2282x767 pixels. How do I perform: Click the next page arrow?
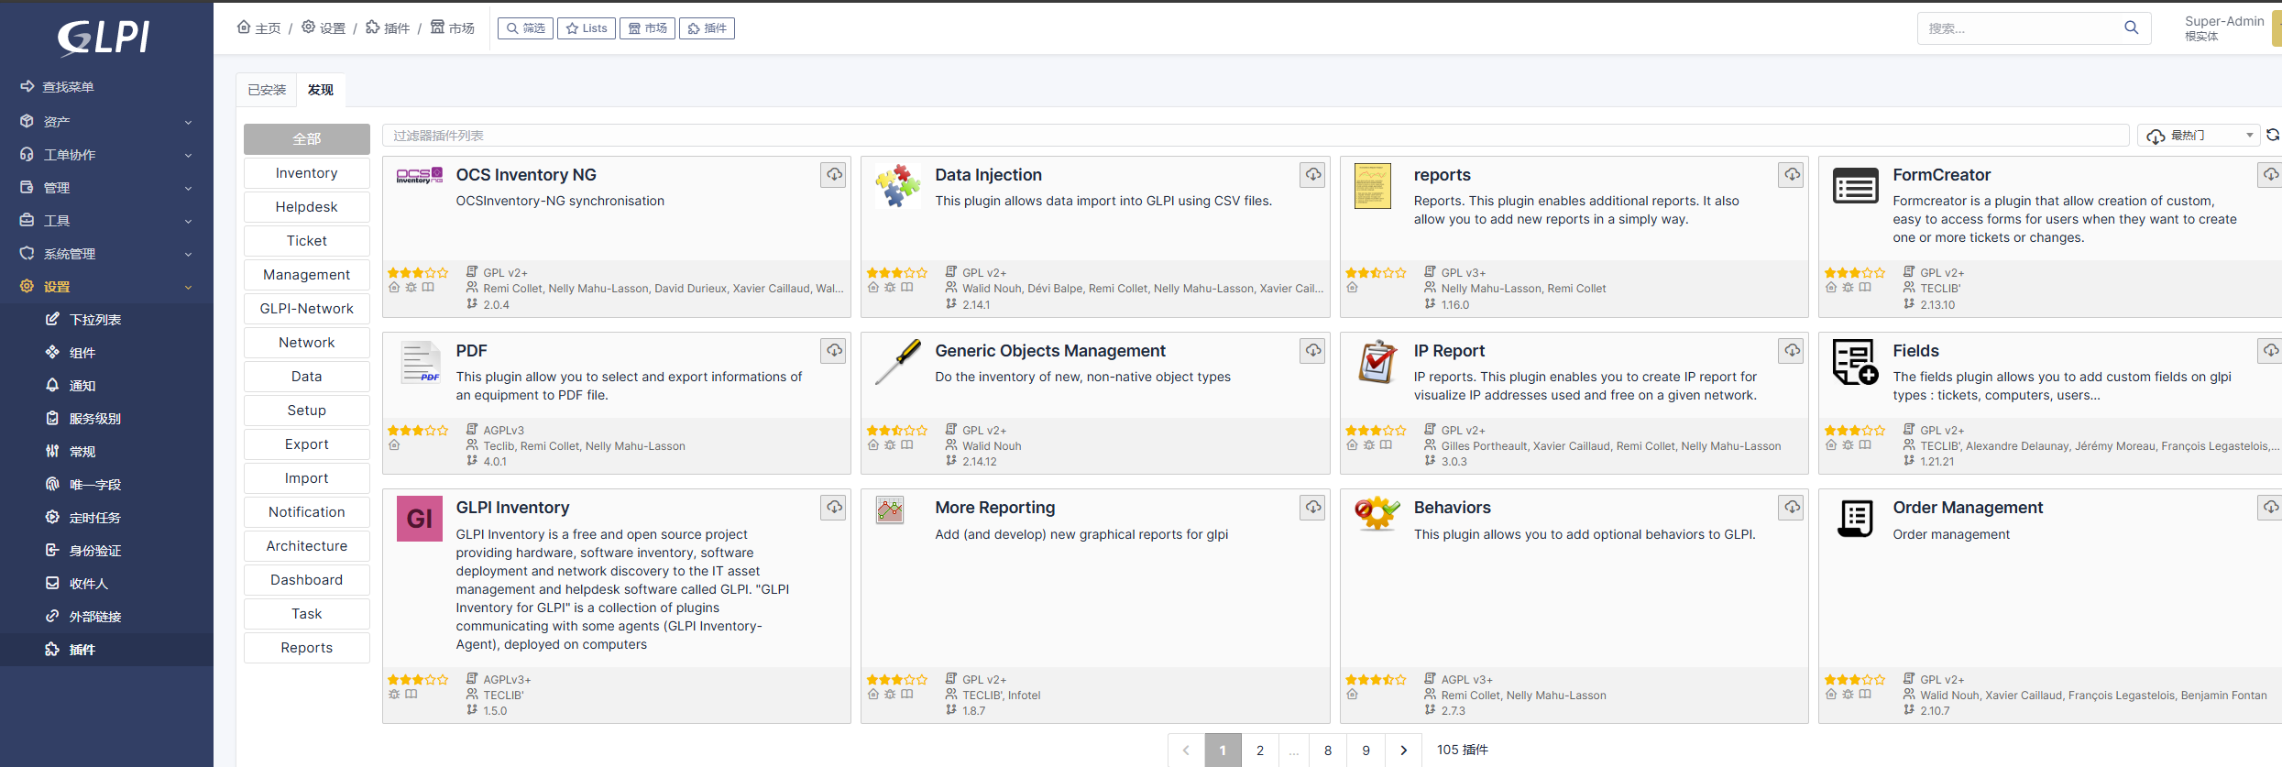pos(1403,750)
